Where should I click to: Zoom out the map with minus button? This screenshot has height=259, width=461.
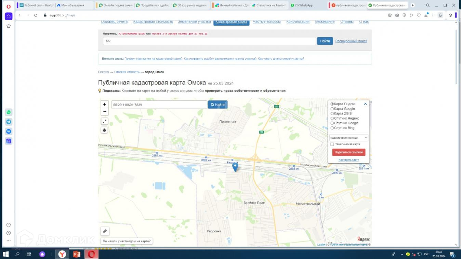pos(105,112)
